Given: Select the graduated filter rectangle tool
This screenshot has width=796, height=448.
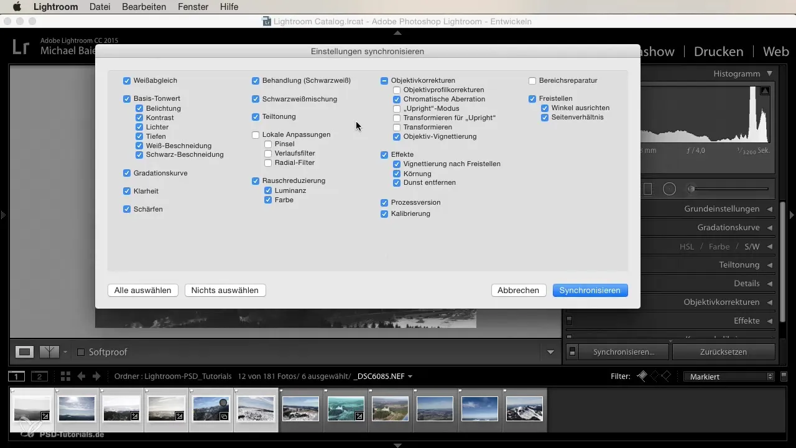Looking at the screenshot, I should 647,189.
